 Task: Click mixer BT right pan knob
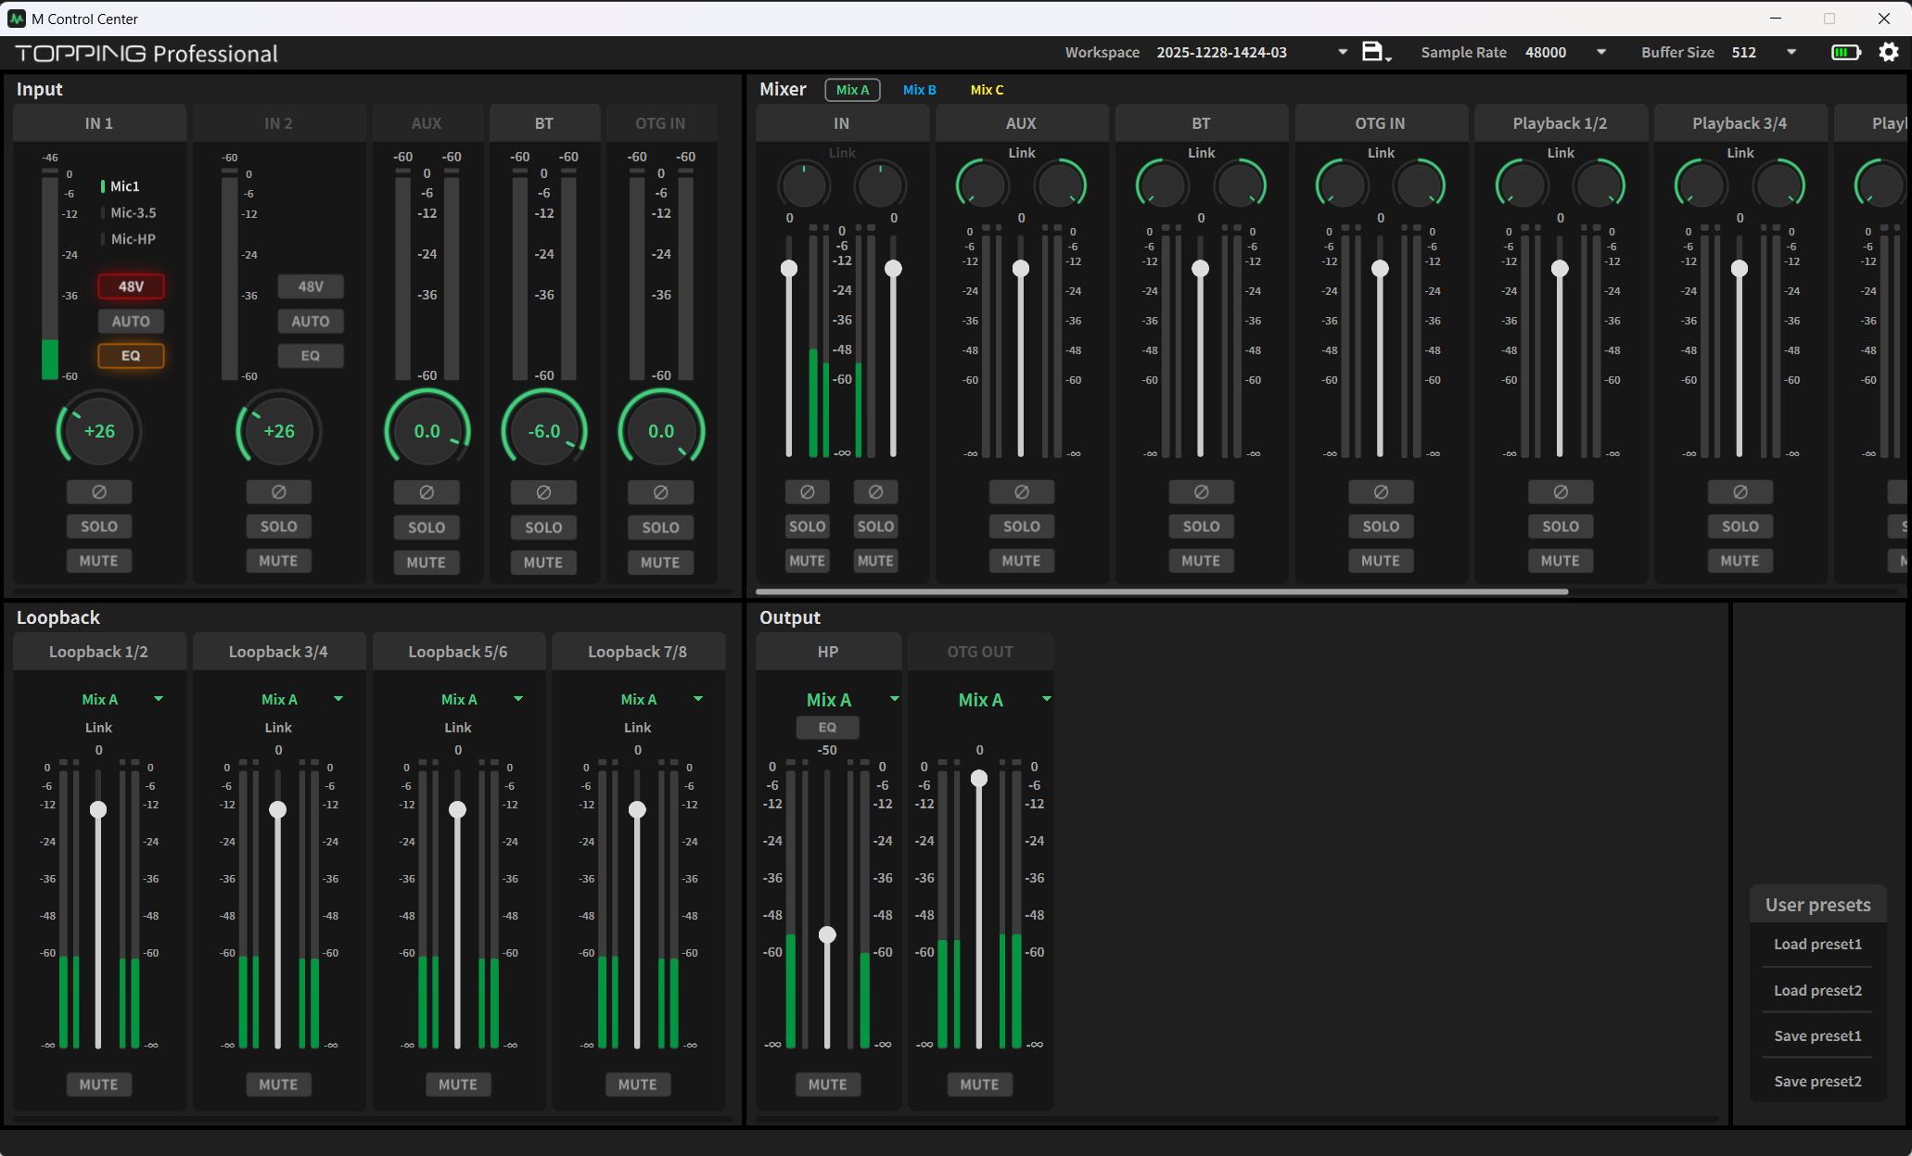pos(1240,184)
